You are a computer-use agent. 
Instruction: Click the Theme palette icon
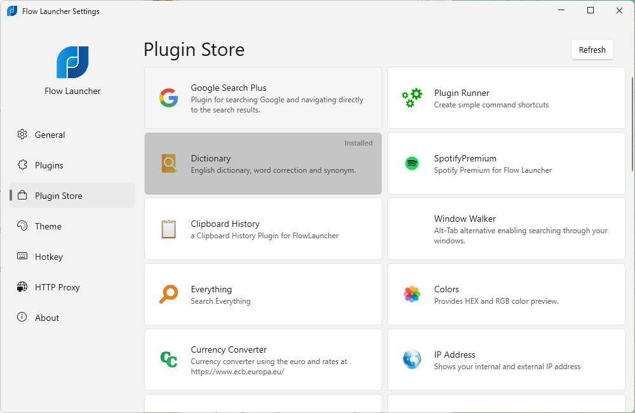(22, 226)
